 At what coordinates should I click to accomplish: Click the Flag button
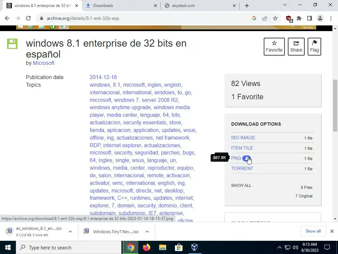314,47
